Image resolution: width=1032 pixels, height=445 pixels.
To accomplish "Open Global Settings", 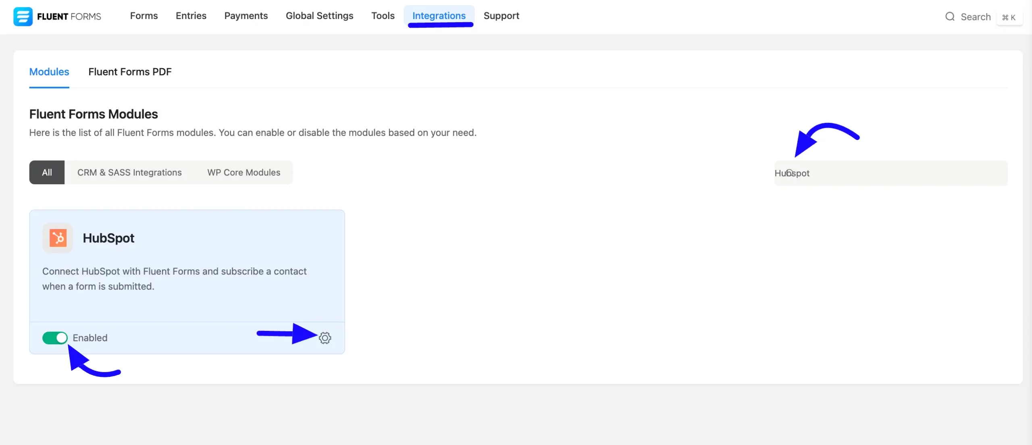I will pyautogui.click(x=319, y=16).
